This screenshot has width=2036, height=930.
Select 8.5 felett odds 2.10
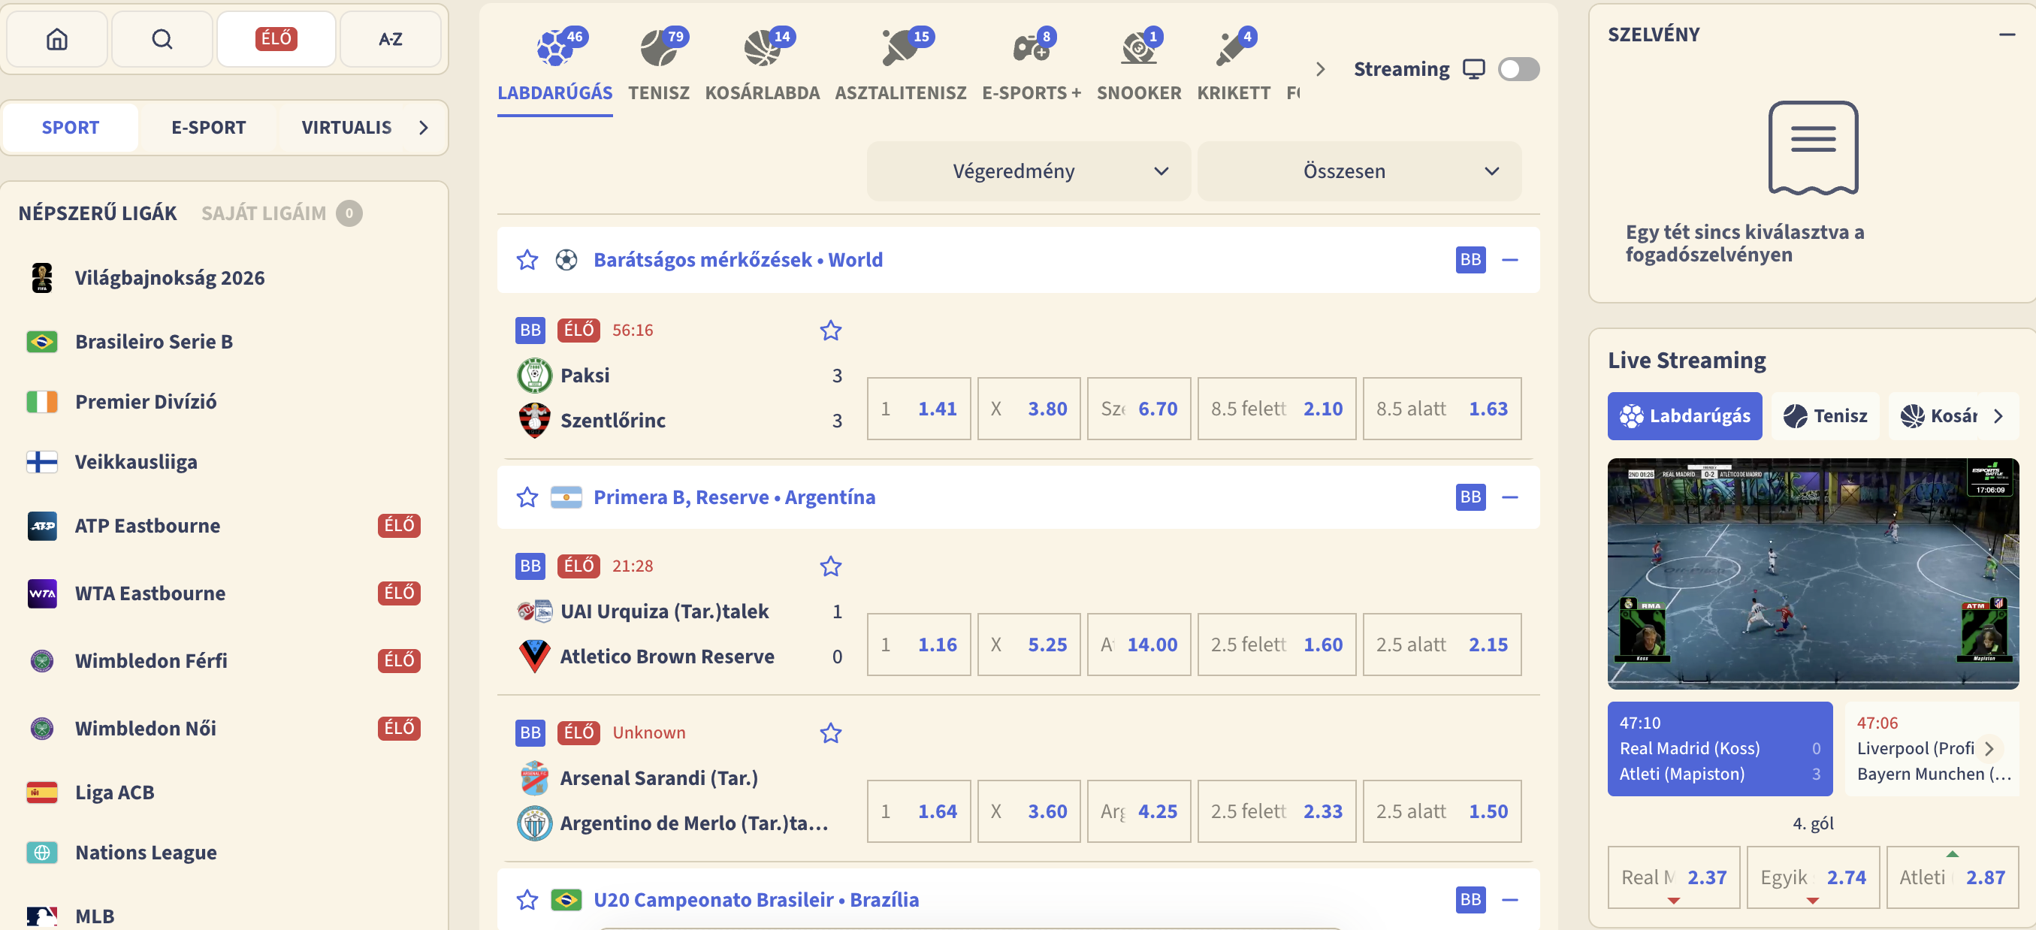pos(1276,409)
